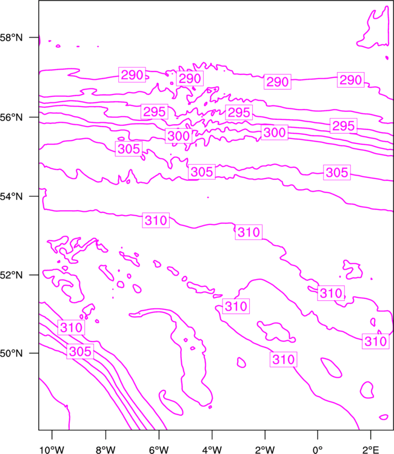Viewport: 394px width, 454px height.
Task: Click the bottommost 310 contour label
Action: coord(284,360)
